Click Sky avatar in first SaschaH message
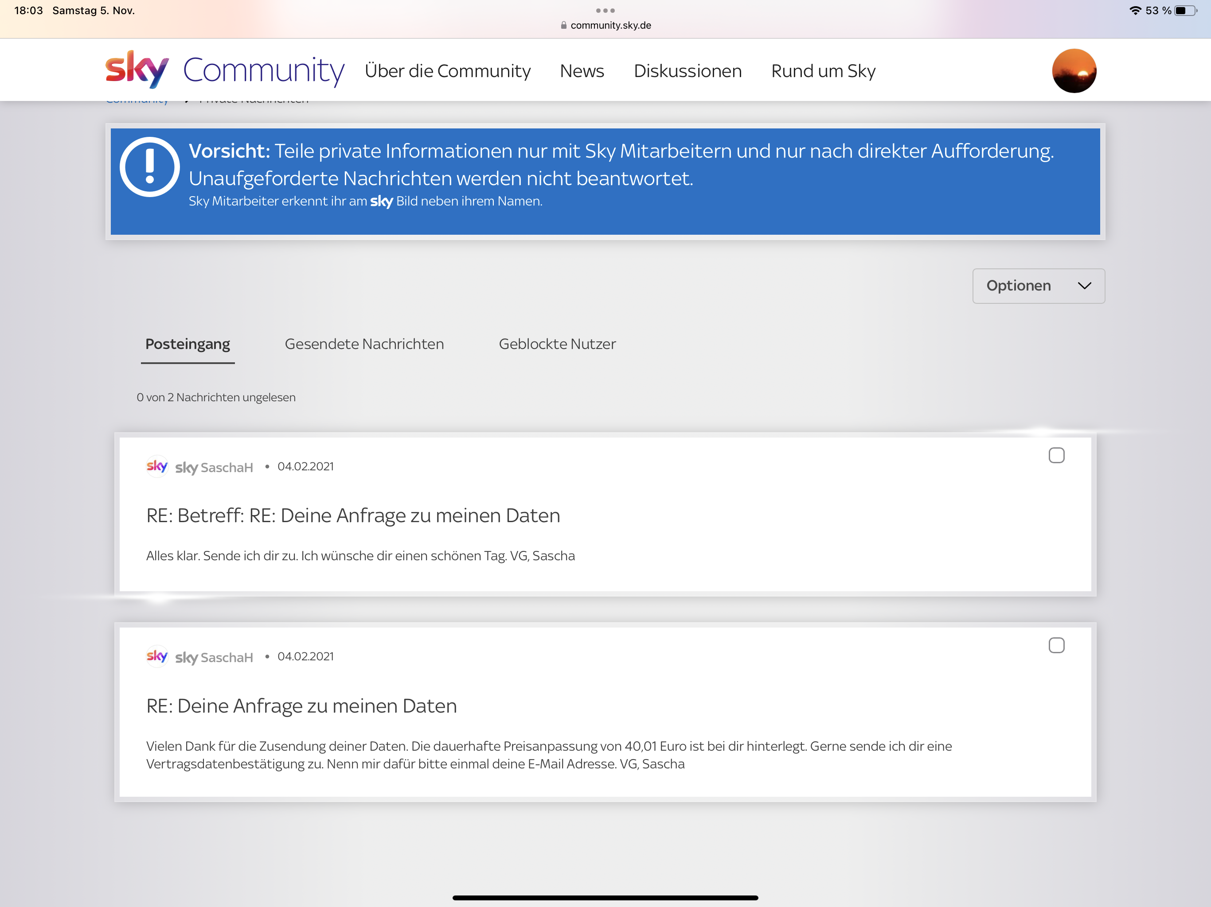 click(x=157, y=466)
